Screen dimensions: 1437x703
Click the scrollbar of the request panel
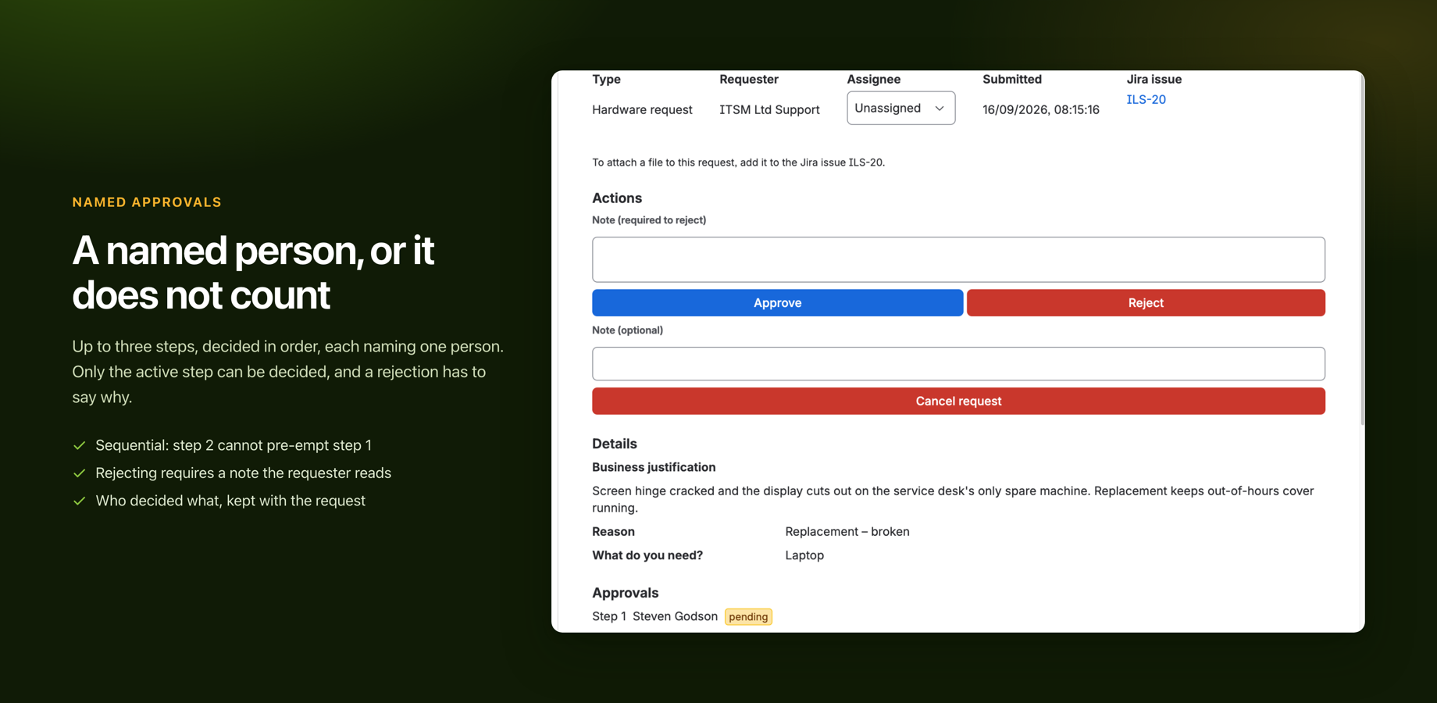[1362, 250]
